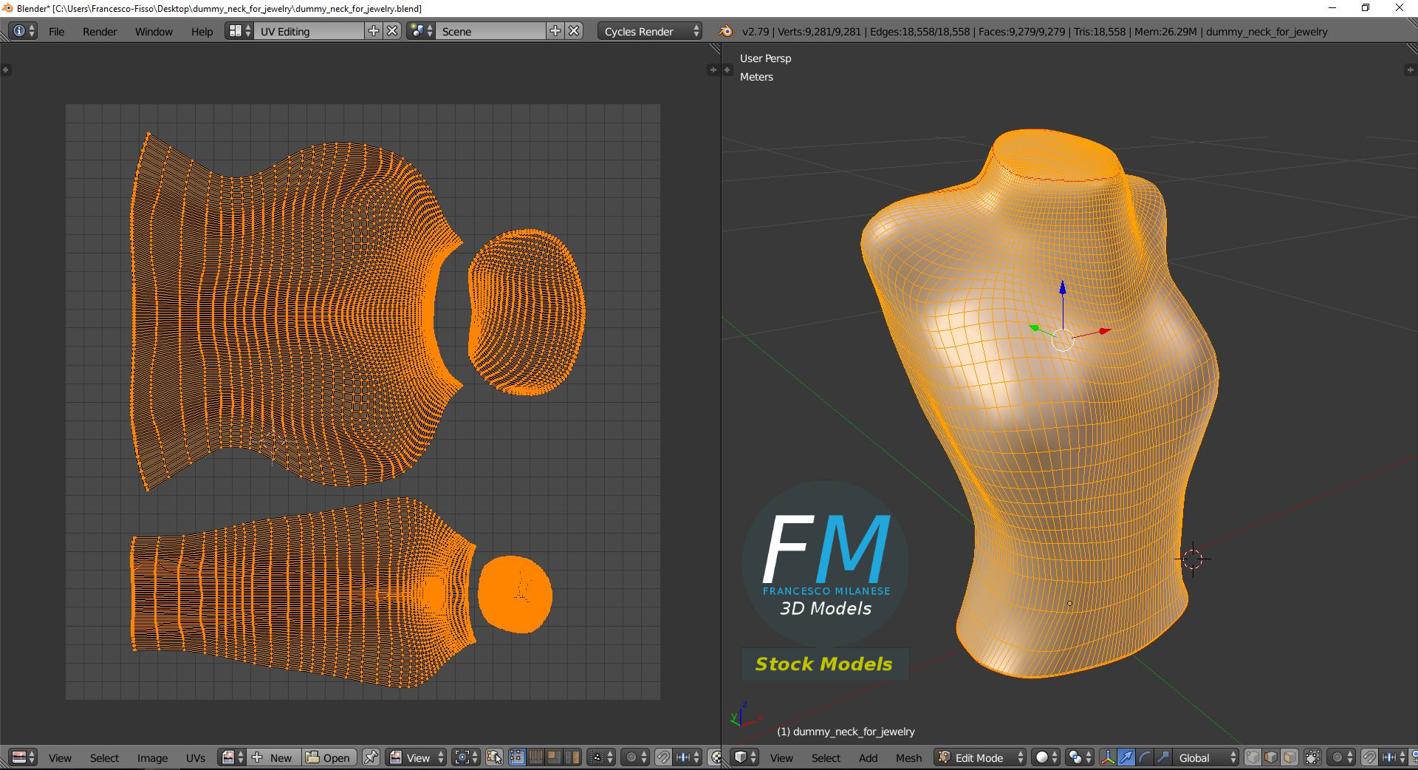The width and height of the screenshot is (1418, 770).
Task: Open 3D view proportional editing selector
Action: pos(1341,757)
